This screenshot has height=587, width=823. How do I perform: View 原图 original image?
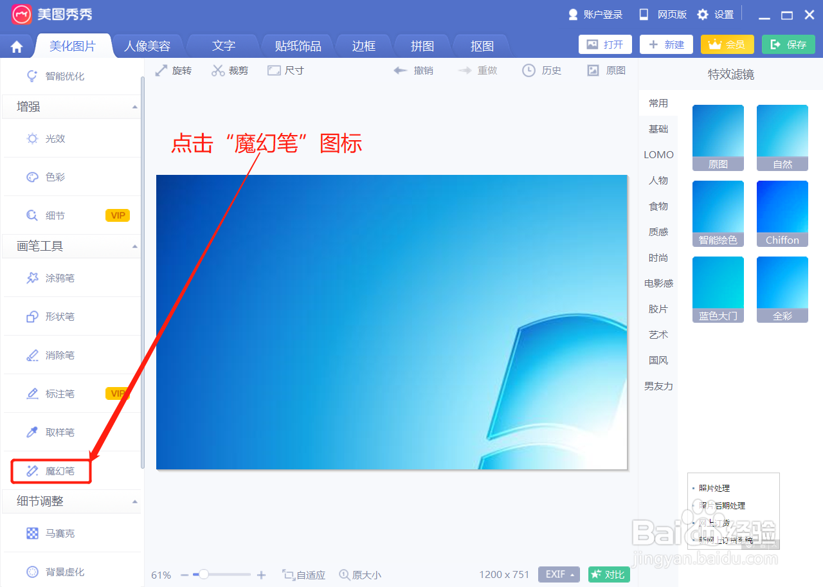(606, 70)
